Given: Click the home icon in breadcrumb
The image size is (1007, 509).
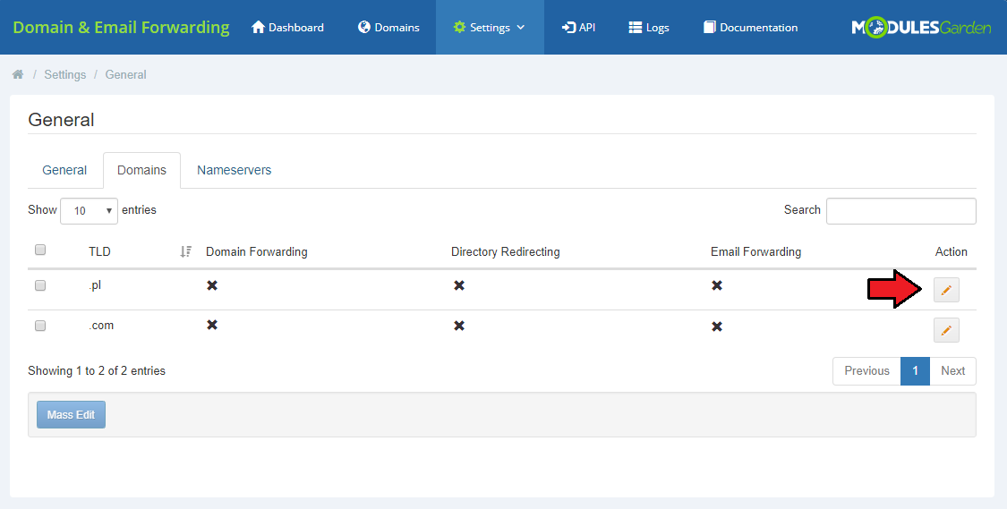Looking at the screenshot, I should point(18,74).
